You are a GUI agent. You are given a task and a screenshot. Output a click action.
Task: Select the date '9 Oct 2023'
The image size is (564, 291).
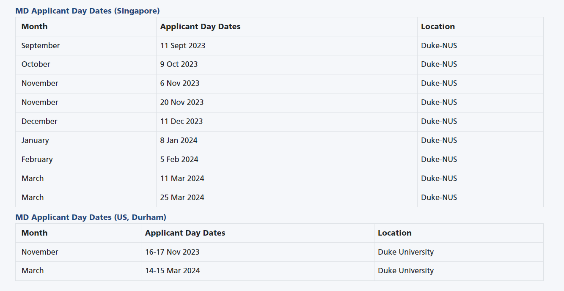tap(179, 64)
